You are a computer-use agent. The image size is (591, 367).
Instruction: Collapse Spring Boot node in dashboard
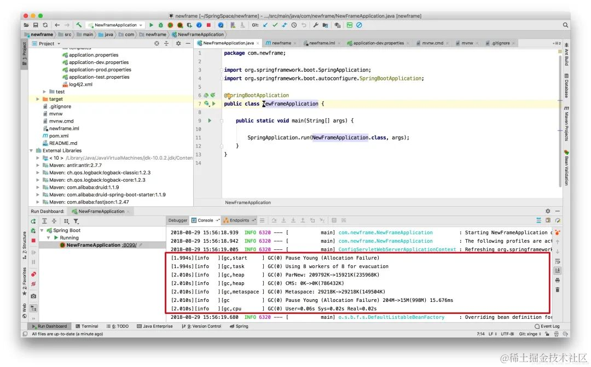[42, 230]
